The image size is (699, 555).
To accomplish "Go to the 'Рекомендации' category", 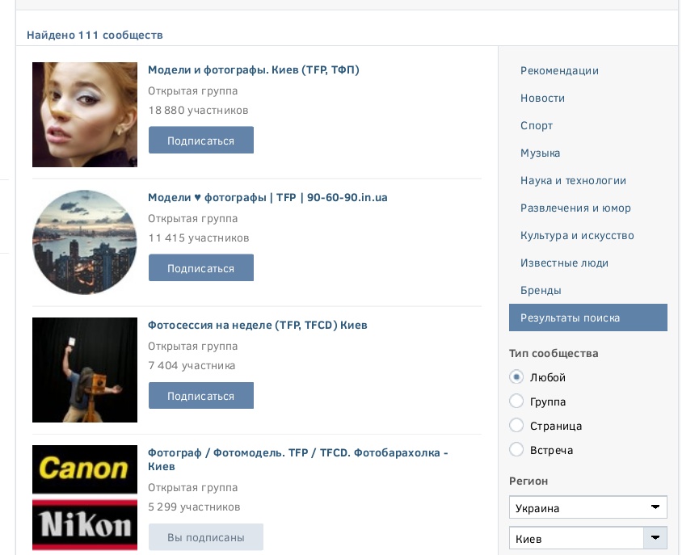I will point(559,71).
